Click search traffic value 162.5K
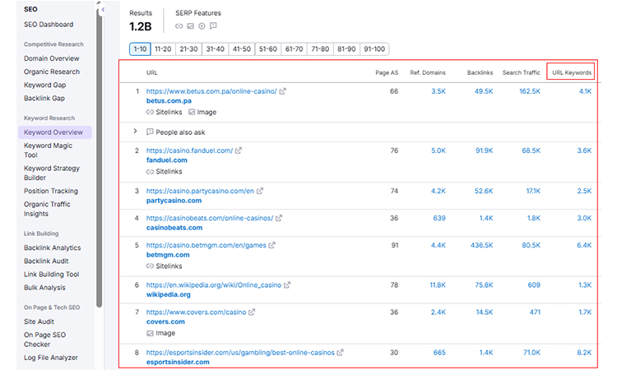 click(530, 91)
